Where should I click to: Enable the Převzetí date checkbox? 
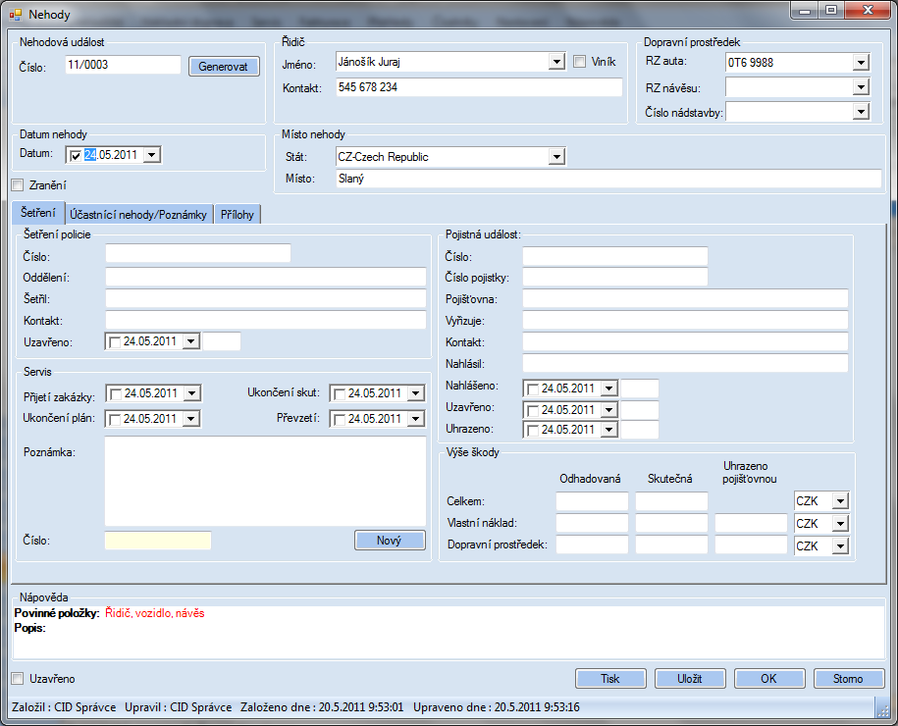340,419
